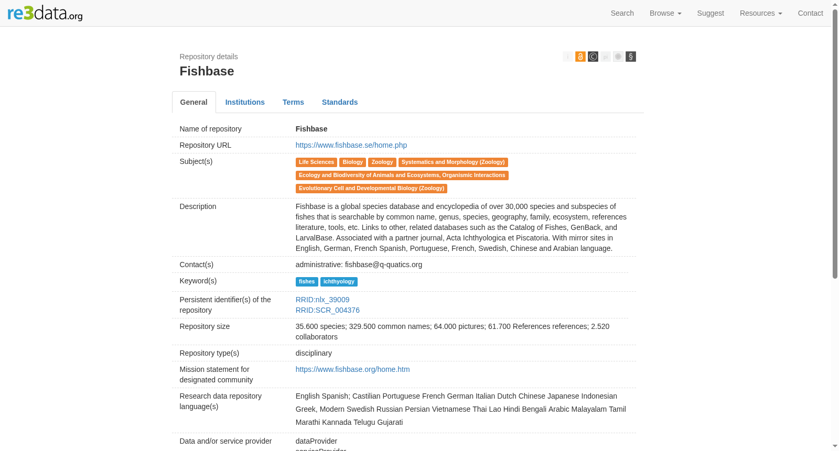Open the Suggest page in navbar
Screen dimensions: 839x451
(x=711, y=13)
